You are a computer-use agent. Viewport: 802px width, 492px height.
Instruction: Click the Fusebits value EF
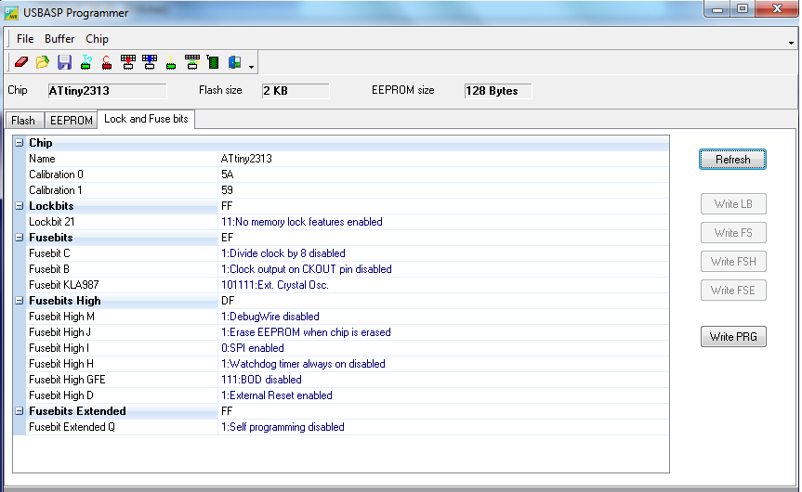point(227,238)
